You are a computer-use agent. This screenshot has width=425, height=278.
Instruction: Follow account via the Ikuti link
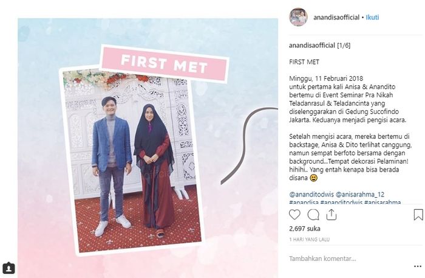[372, 18]
